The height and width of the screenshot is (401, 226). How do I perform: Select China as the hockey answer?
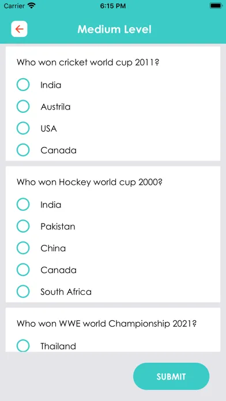23,248
